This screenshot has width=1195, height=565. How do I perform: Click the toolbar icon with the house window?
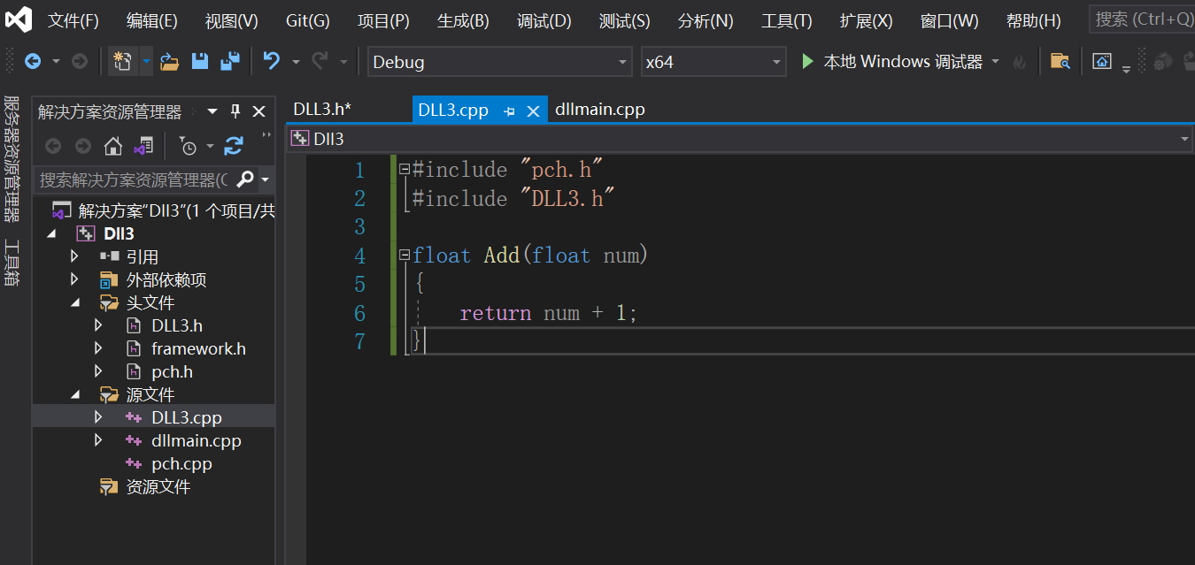pos(1101,61)
